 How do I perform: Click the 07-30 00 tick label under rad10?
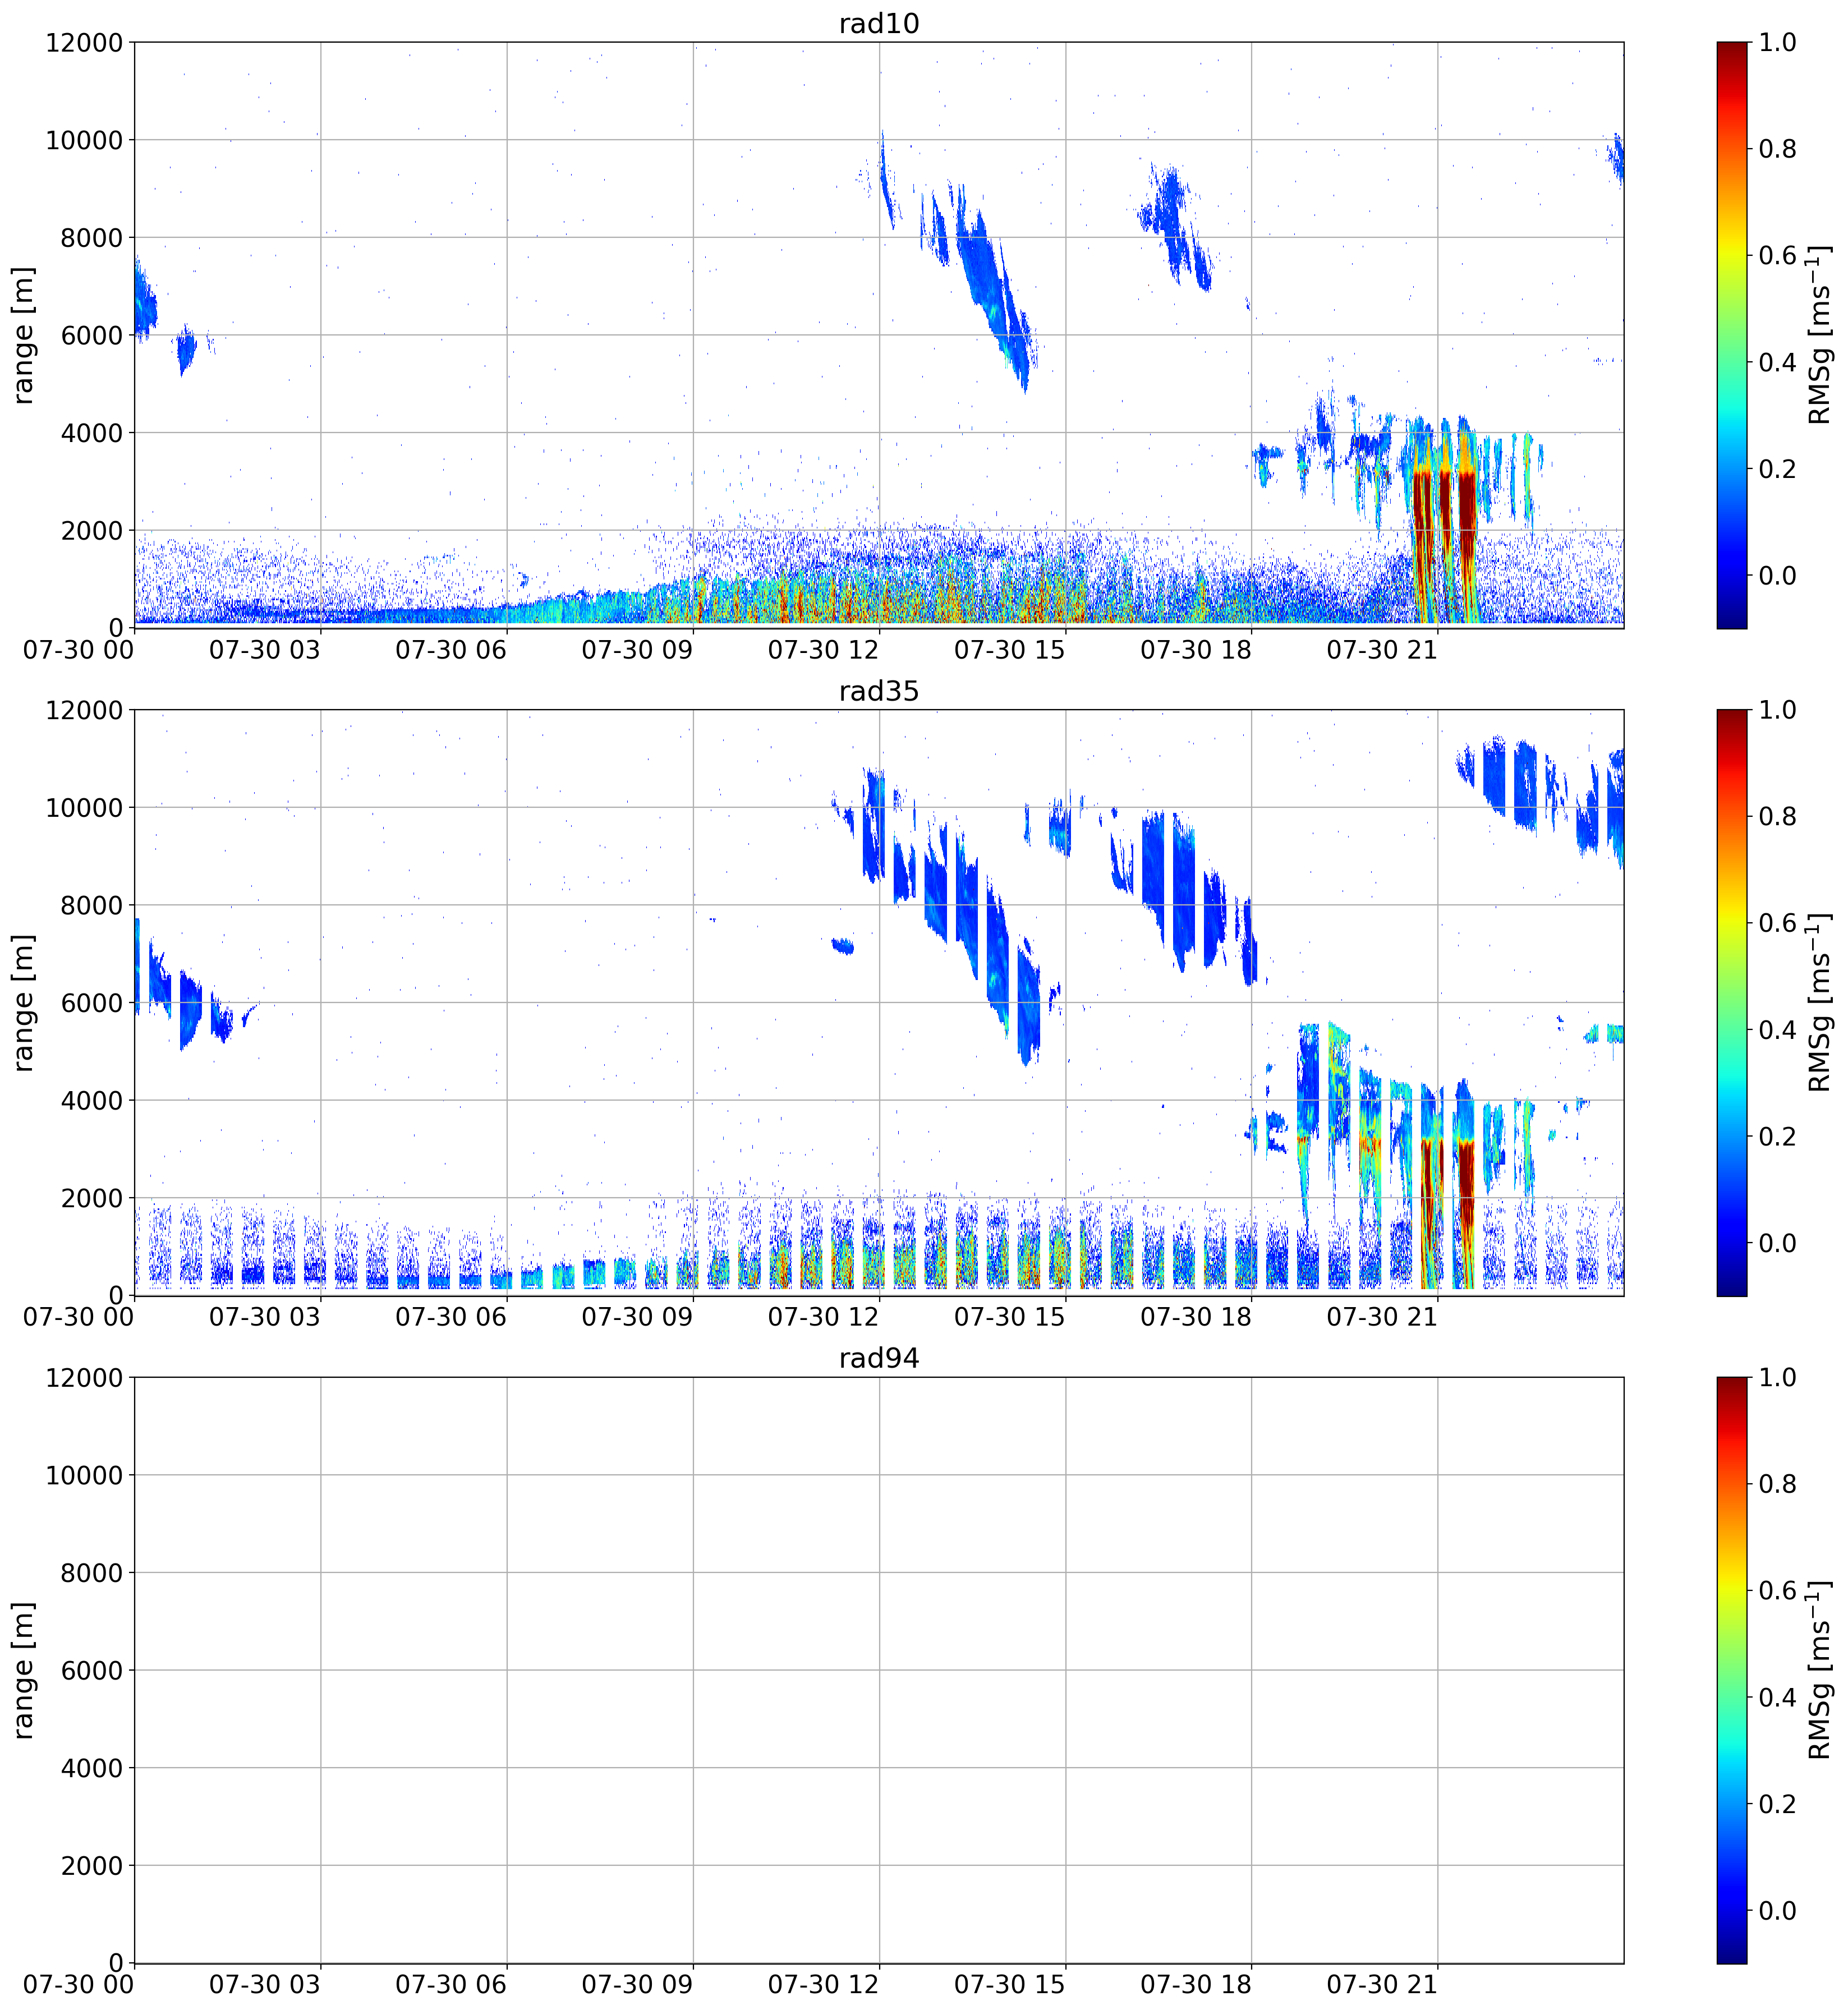(79, 650)
